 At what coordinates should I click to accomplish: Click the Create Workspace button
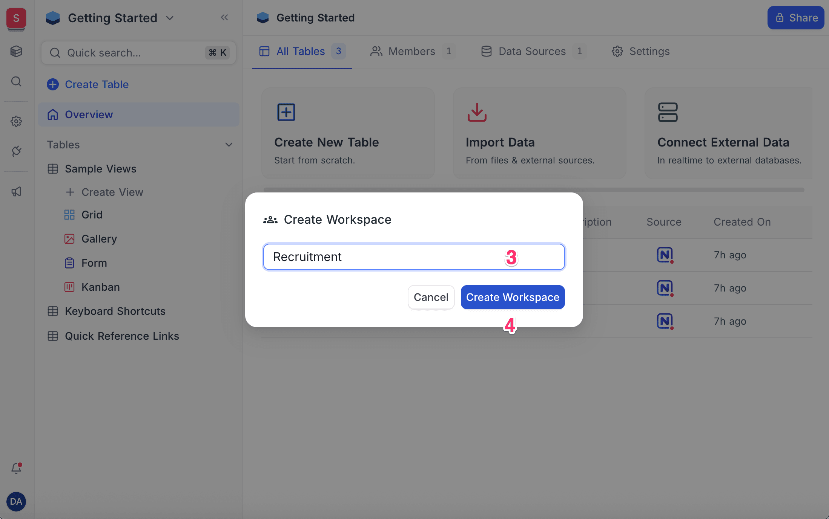pos(513,297)
